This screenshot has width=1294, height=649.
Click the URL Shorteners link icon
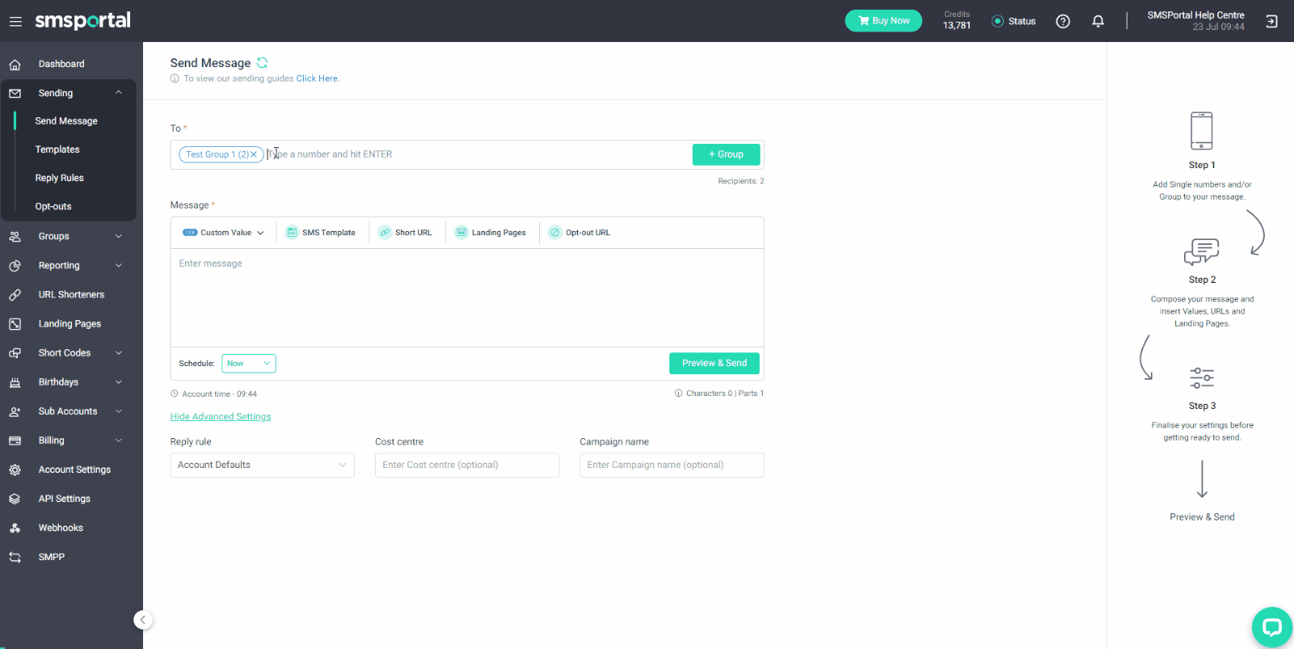(x=15, y=295)
